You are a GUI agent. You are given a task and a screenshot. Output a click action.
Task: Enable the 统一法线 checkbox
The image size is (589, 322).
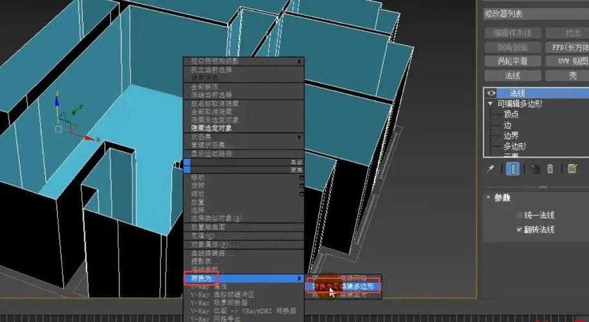pyautogui.click(x=519, y=215)
